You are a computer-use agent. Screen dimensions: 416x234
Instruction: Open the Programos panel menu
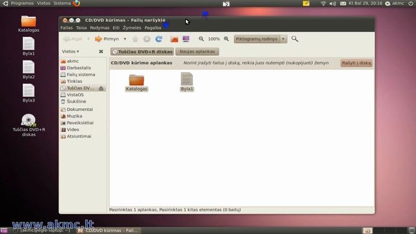pos(22,3)
